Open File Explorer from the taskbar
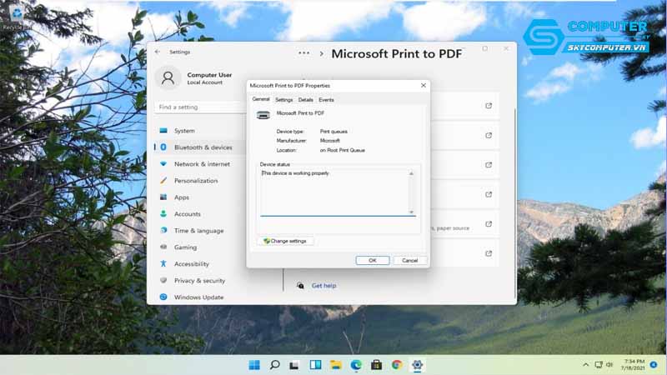The width and height of the screenshot is (667, 375). tap(335, 365)
